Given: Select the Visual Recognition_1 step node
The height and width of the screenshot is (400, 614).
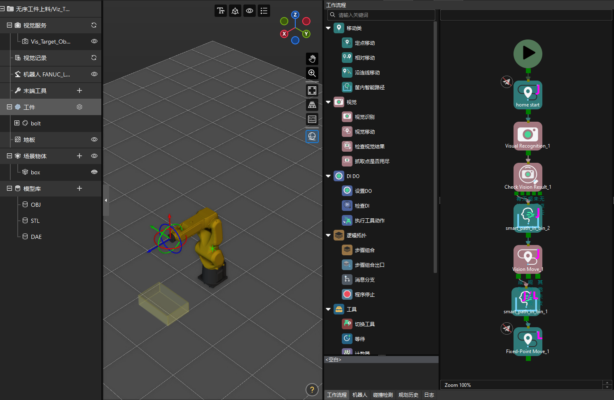Looking at the screenshot, I should [528, 134].
